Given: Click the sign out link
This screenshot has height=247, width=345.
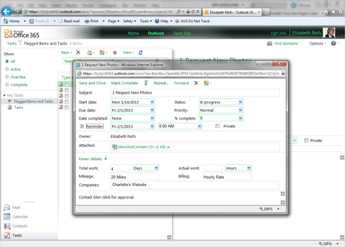Looking at the screenshot, I should (278, 33).
